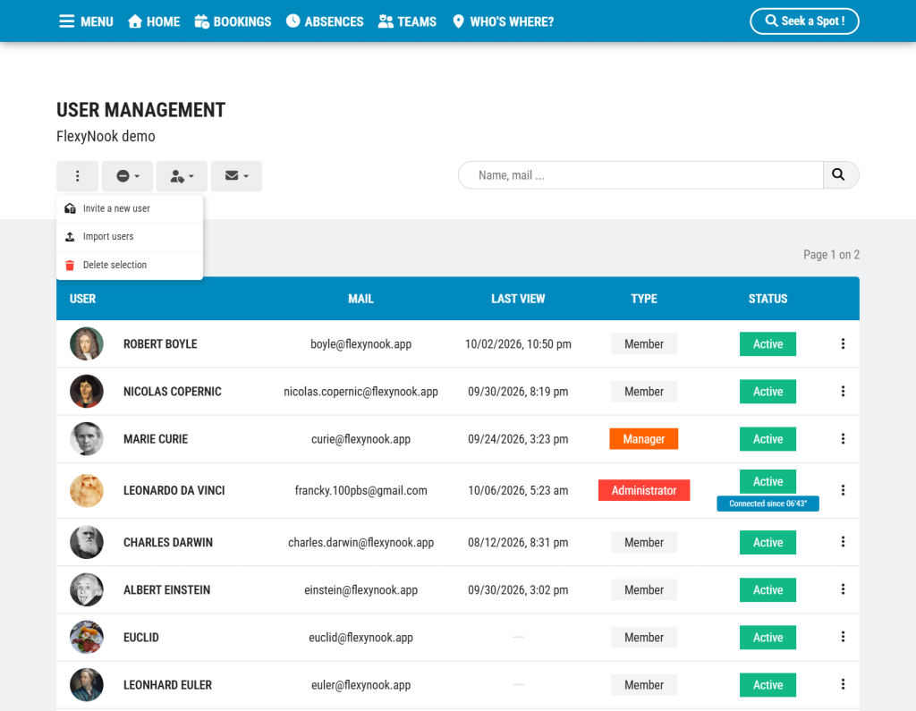Click the Page 1 on 2 indicator

click(831, 255)
